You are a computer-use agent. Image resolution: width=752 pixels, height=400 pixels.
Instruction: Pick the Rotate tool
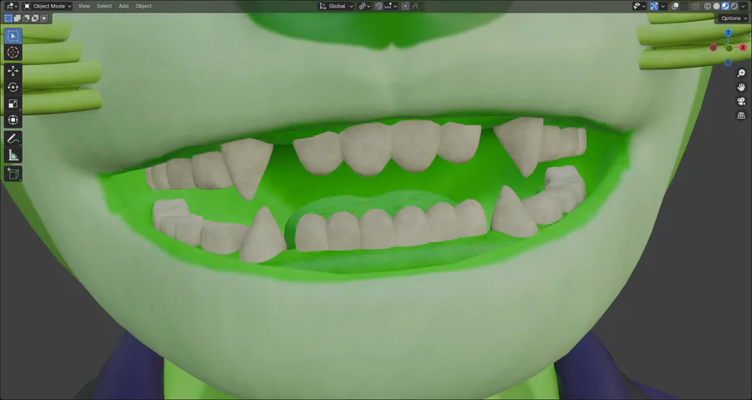[13, 87]
